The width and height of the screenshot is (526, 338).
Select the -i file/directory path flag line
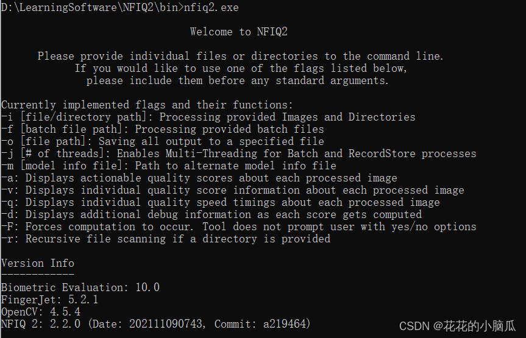pyautogui.click(x=208, y=117)
